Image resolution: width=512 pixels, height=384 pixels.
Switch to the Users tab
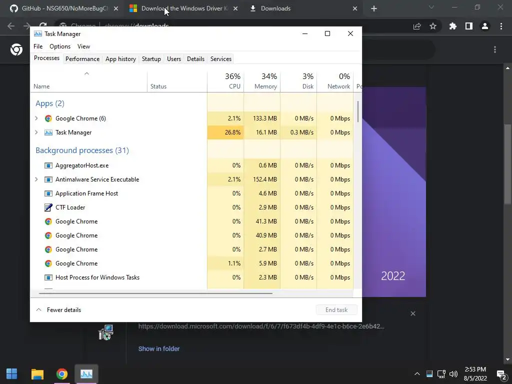pyautogui.click(x=173, y=59)
